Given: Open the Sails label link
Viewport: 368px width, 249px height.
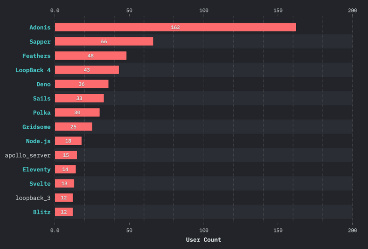Looking at the screenshot, I should tap(42, 98).
